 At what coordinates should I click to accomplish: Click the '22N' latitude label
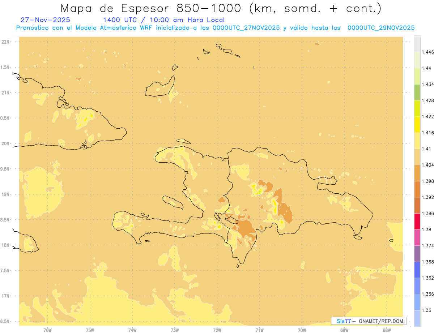coord(6,42)
